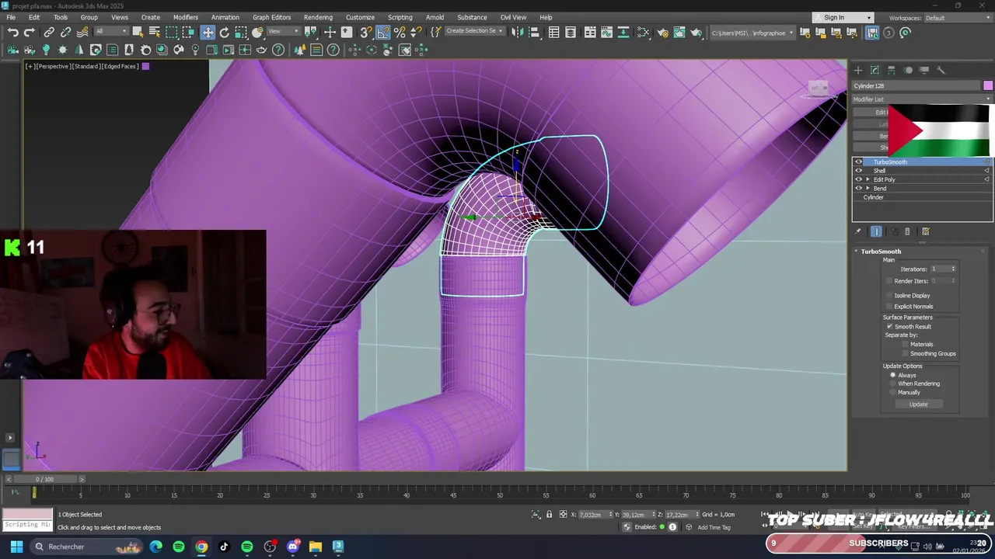
Task: Click the Pin Stack icon
Action: point(858,231)
